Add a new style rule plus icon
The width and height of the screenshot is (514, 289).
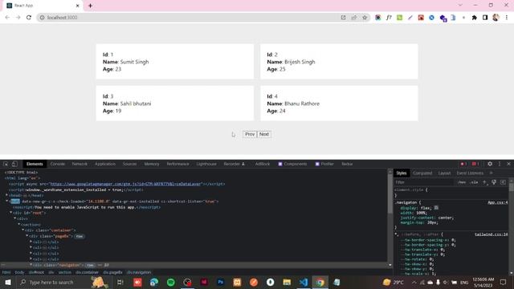coord(484,182)
